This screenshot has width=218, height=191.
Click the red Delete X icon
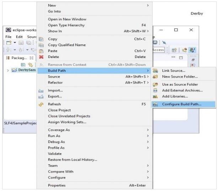[x=41, y=57]
